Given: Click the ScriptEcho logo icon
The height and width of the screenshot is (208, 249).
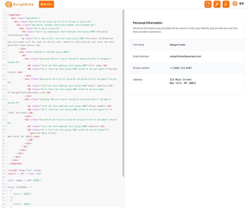Looking at the screenshot, I should (x=8, y=4).
